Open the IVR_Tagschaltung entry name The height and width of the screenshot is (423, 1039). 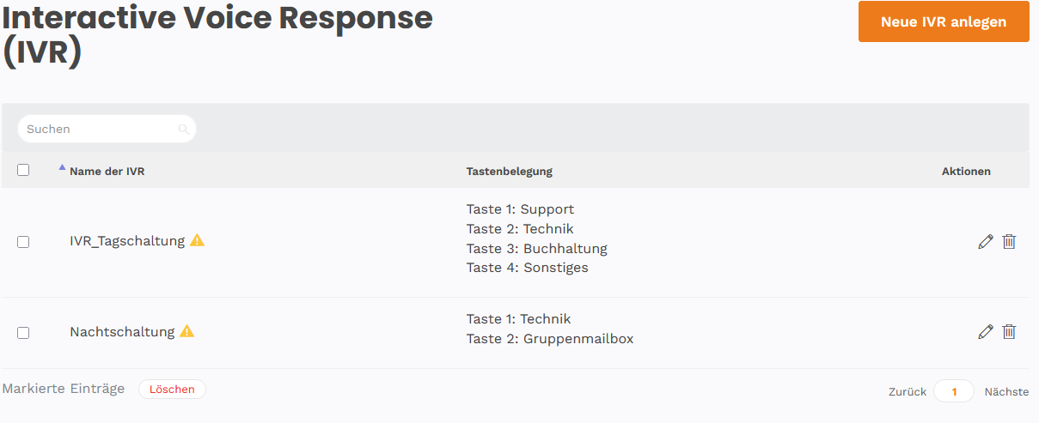(127, 241)
